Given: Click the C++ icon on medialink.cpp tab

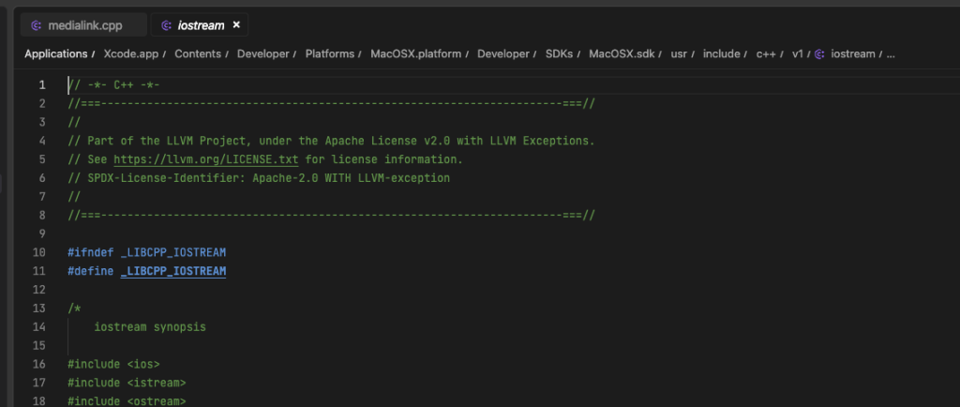Looking at the screenshot, I should [37, 25].
